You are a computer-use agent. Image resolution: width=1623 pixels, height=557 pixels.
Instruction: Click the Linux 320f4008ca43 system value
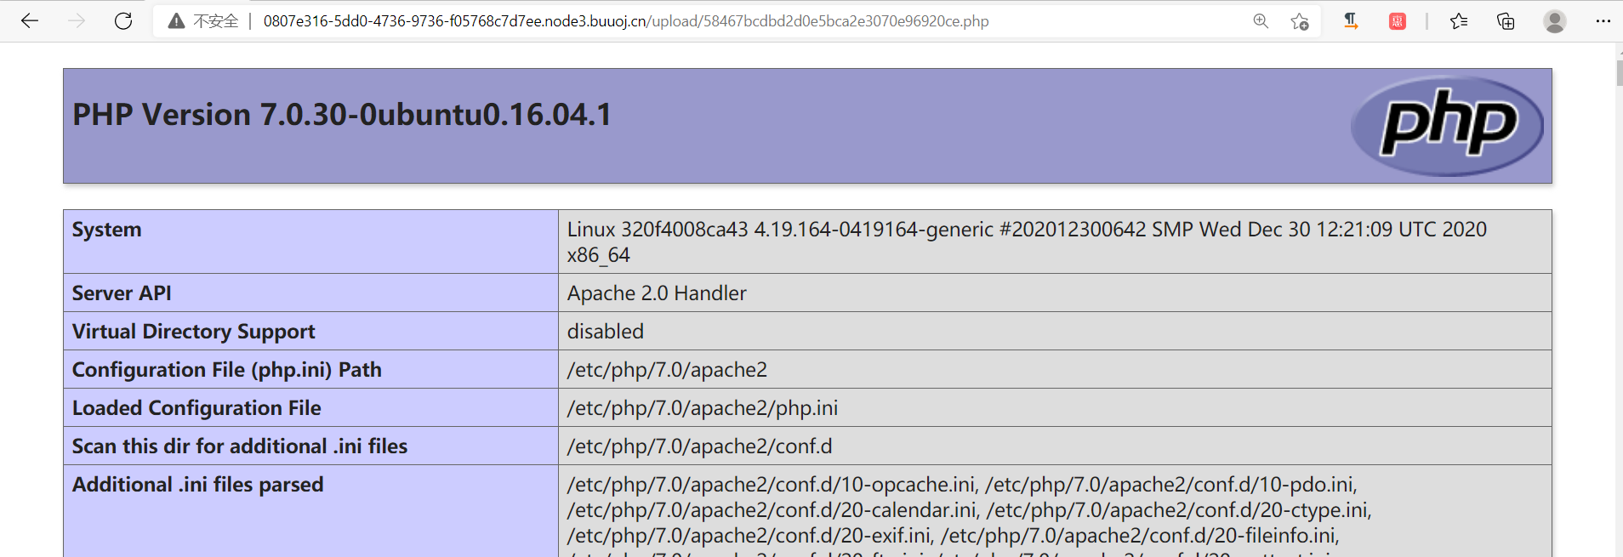point(1027,242)
